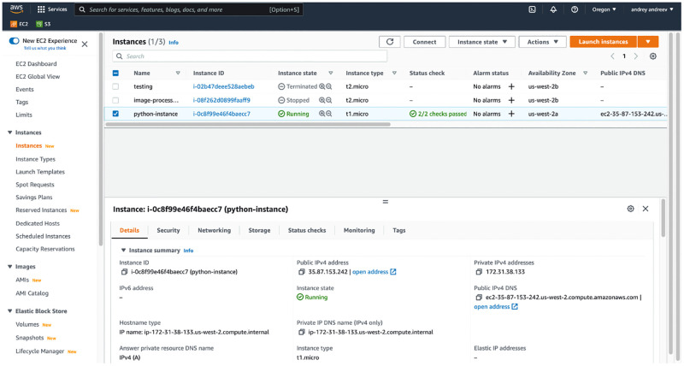Open address link beside public IPv4

(x=374, y=272)
